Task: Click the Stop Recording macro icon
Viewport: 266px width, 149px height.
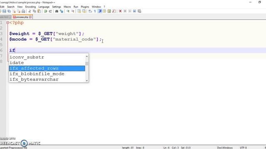Action: (125, 11)
